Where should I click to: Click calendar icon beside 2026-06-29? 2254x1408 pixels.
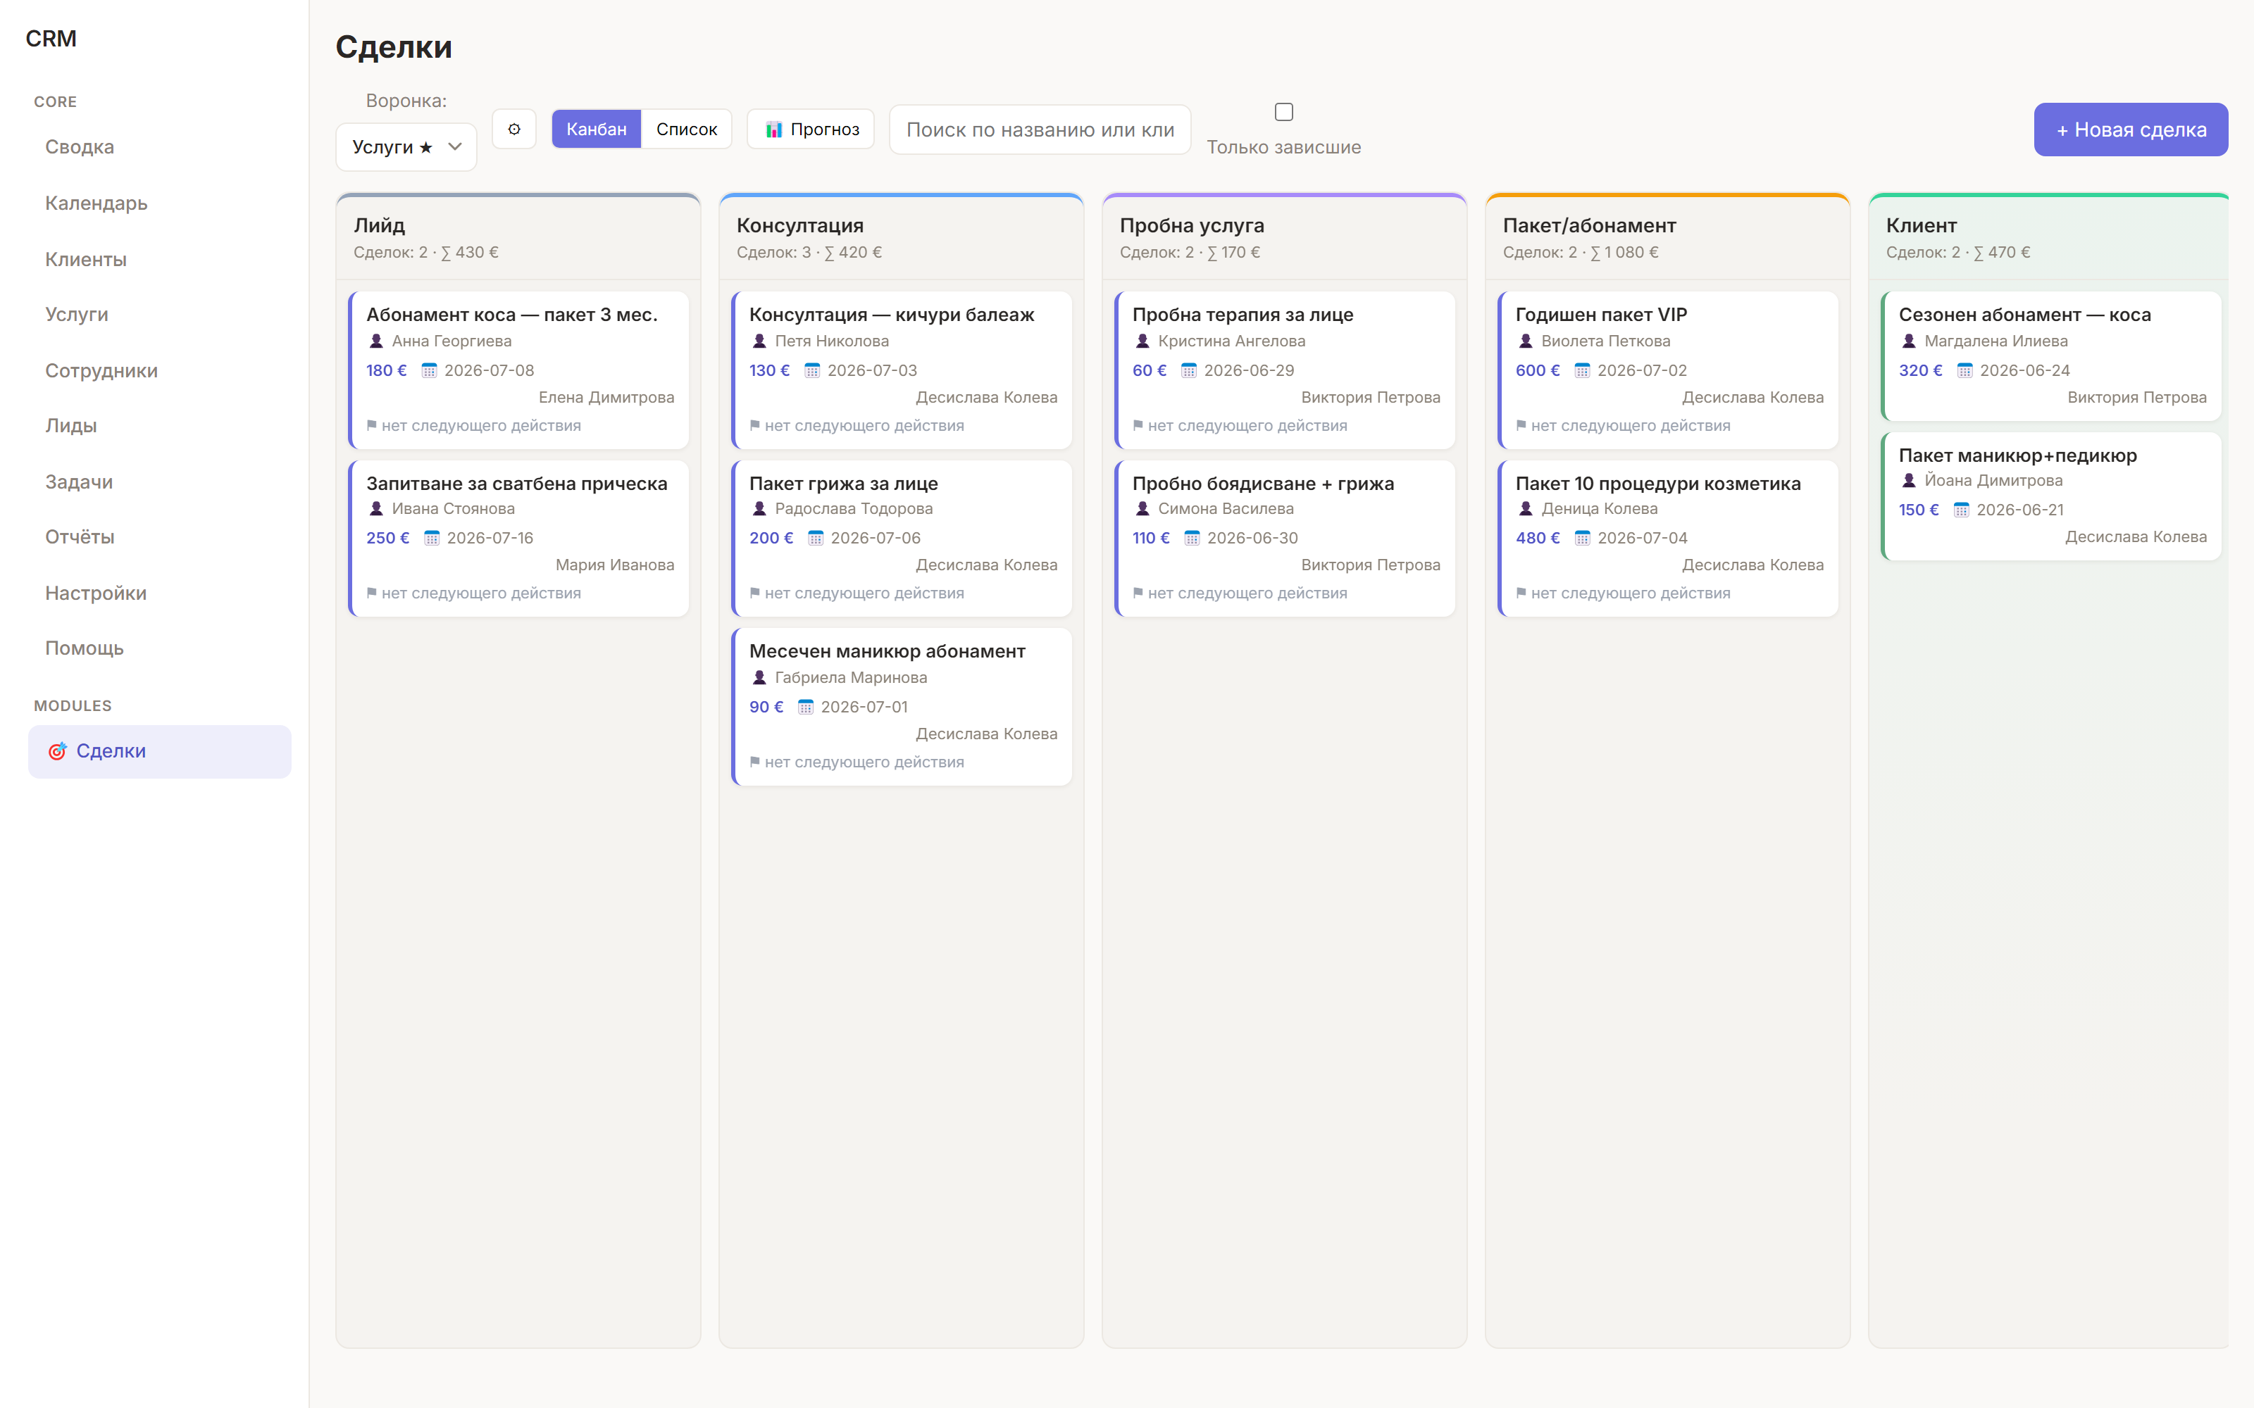point(1190,370)
